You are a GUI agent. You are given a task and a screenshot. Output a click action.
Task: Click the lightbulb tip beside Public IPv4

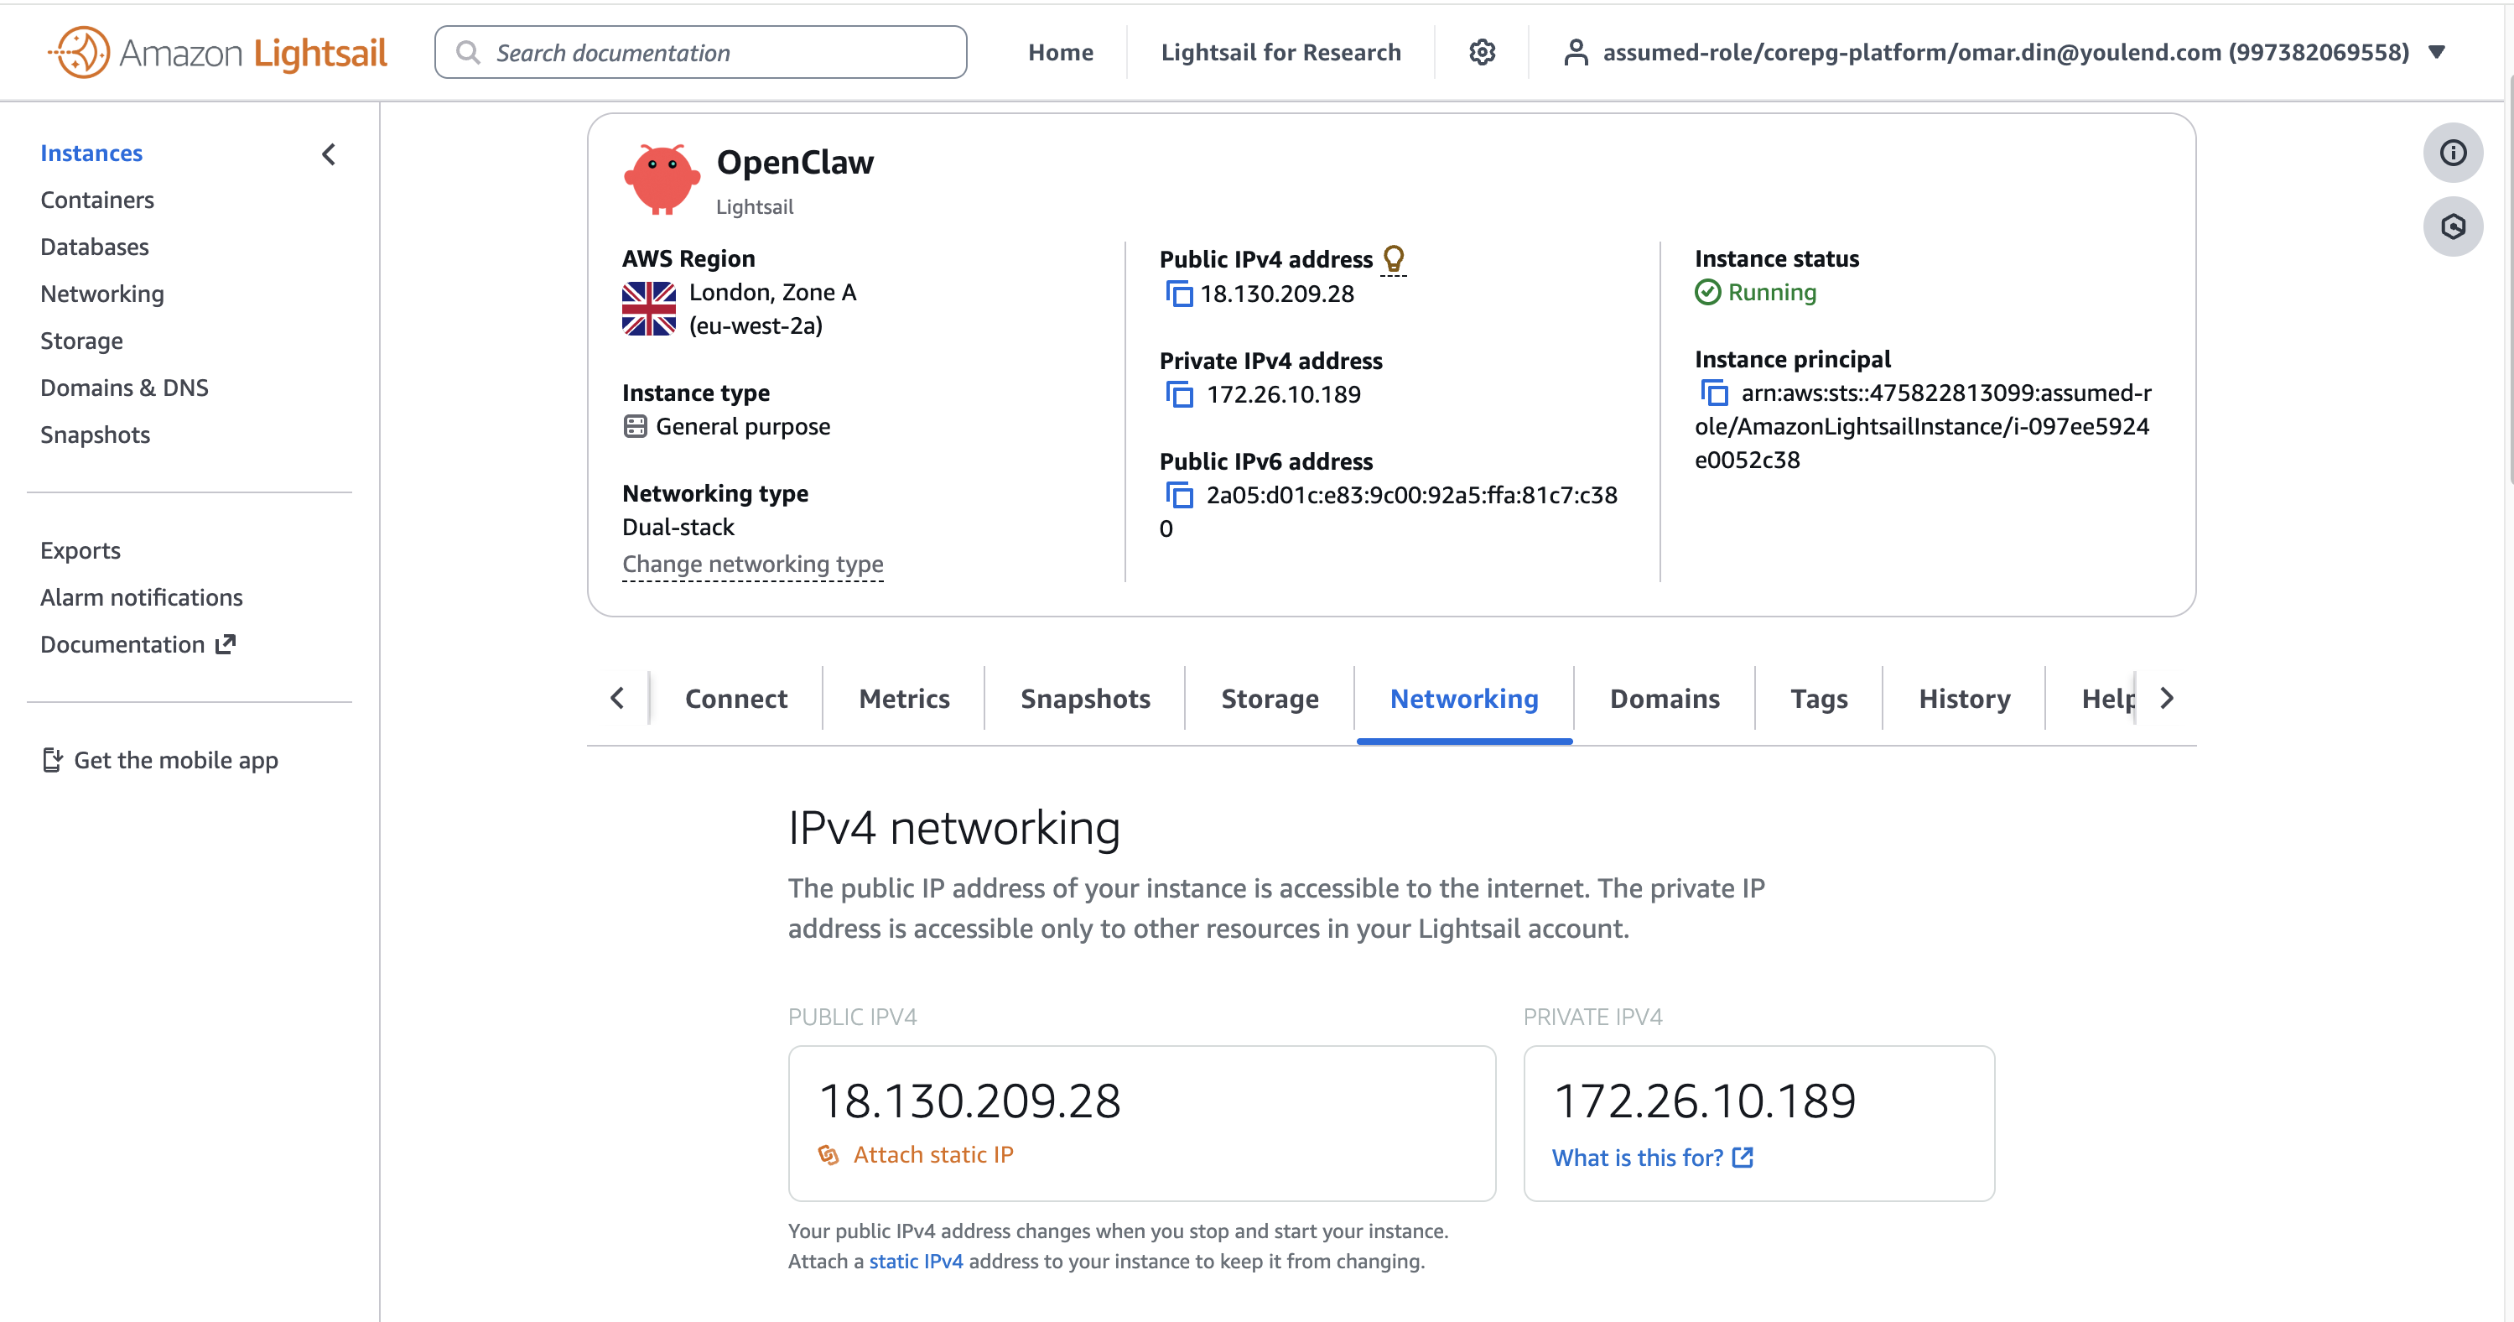1394,258
